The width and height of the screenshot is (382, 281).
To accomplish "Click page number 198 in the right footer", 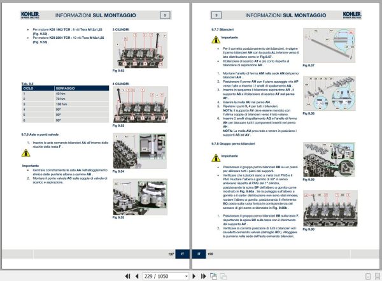I will click(x=210, y=254).
